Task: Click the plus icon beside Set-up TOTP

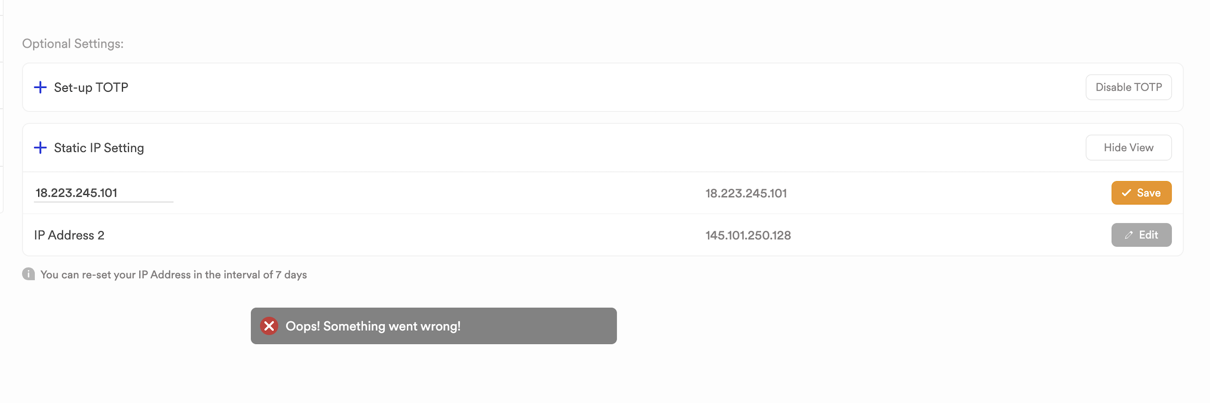Action: (40, 87)
